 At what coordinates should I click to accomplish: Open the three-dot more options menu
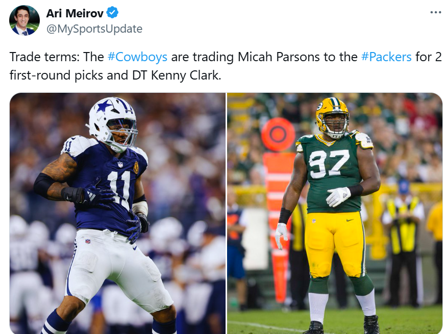pyautogui.click(x=435, y=12)
